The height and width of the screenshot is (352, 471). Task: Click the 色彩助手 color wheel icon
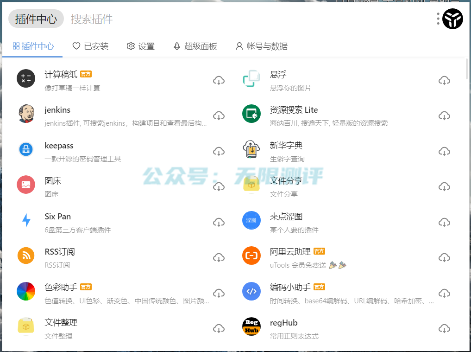(26, 291)
